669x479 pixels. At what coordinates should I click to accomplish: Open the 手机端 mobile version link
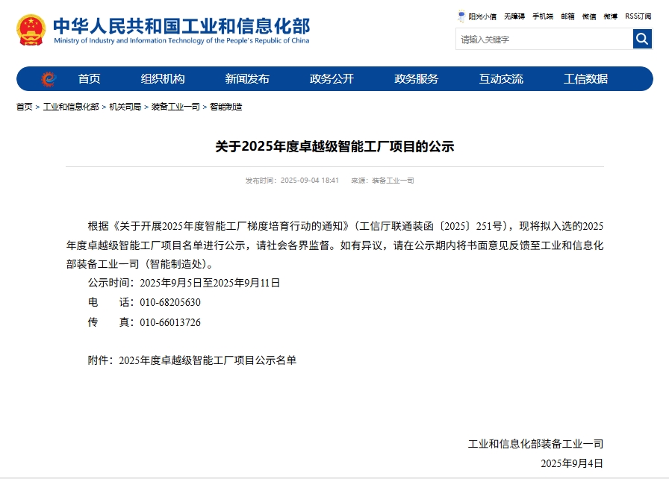pyautogui.click(x=543, y=16)
